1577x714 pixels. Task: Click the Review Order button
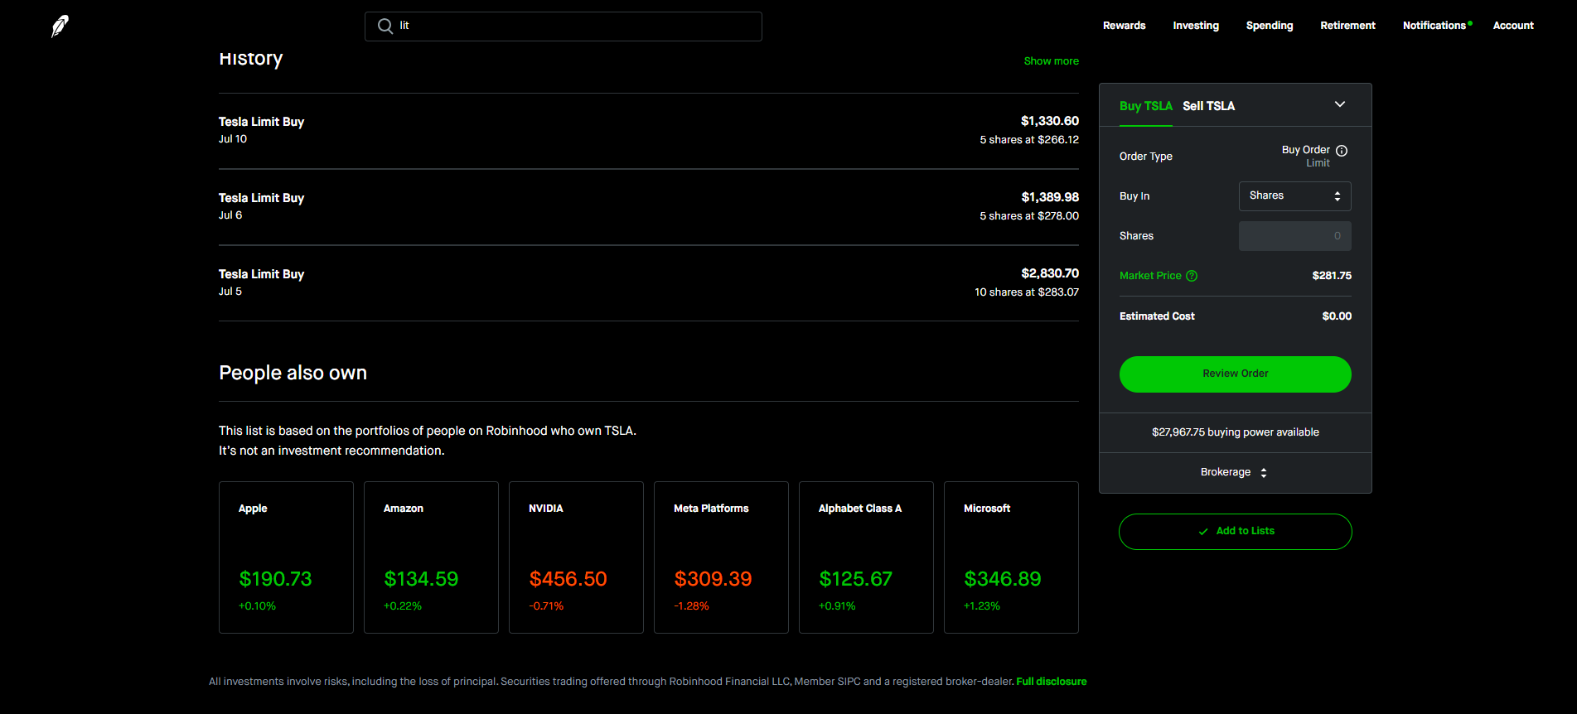[x=1235, y=374]
